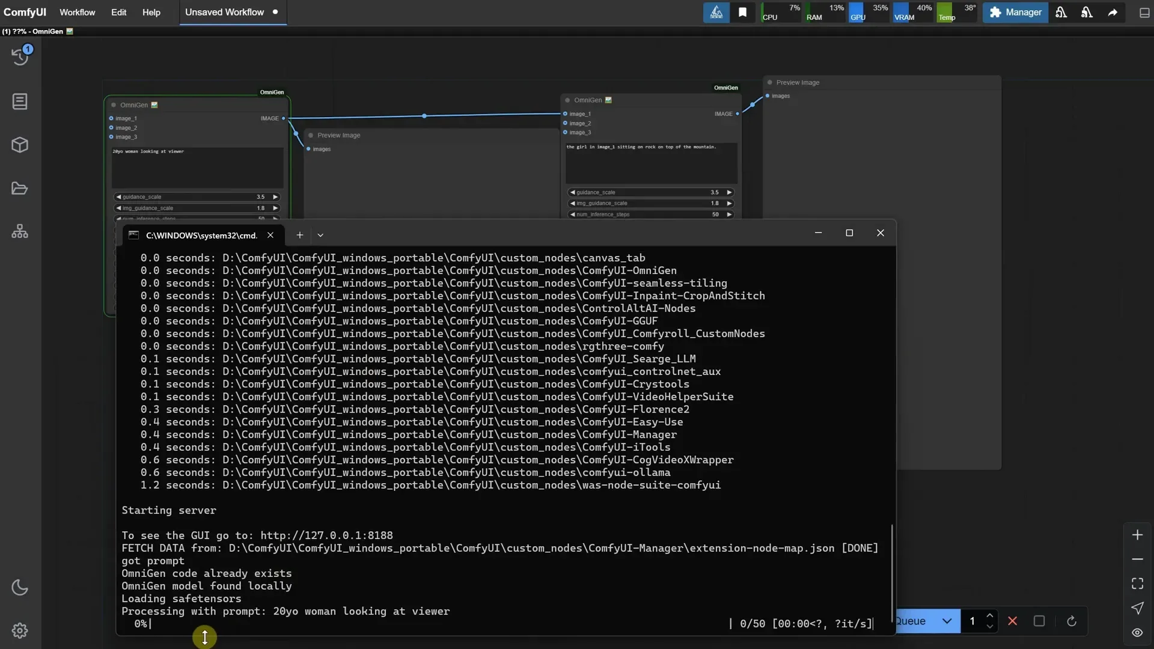Click the undo history icon with badge
The image size is (1154, 649).
20,56
